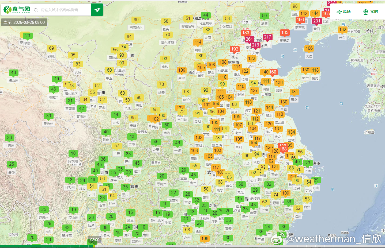Click the 临汾 marker showing 98
Screen dimensions: 385x248
[x=186, y=92]
